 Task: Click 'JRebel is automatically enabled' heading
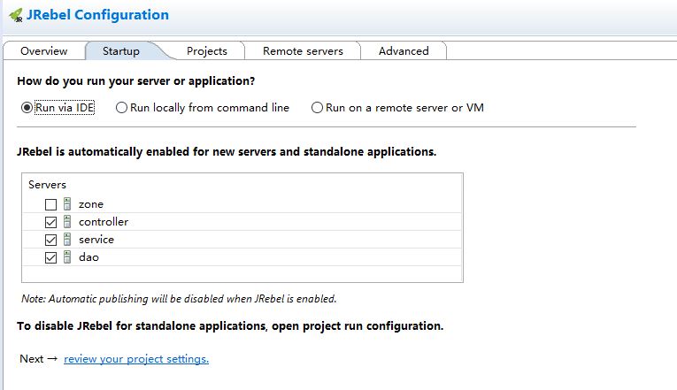tap(227, 152)
